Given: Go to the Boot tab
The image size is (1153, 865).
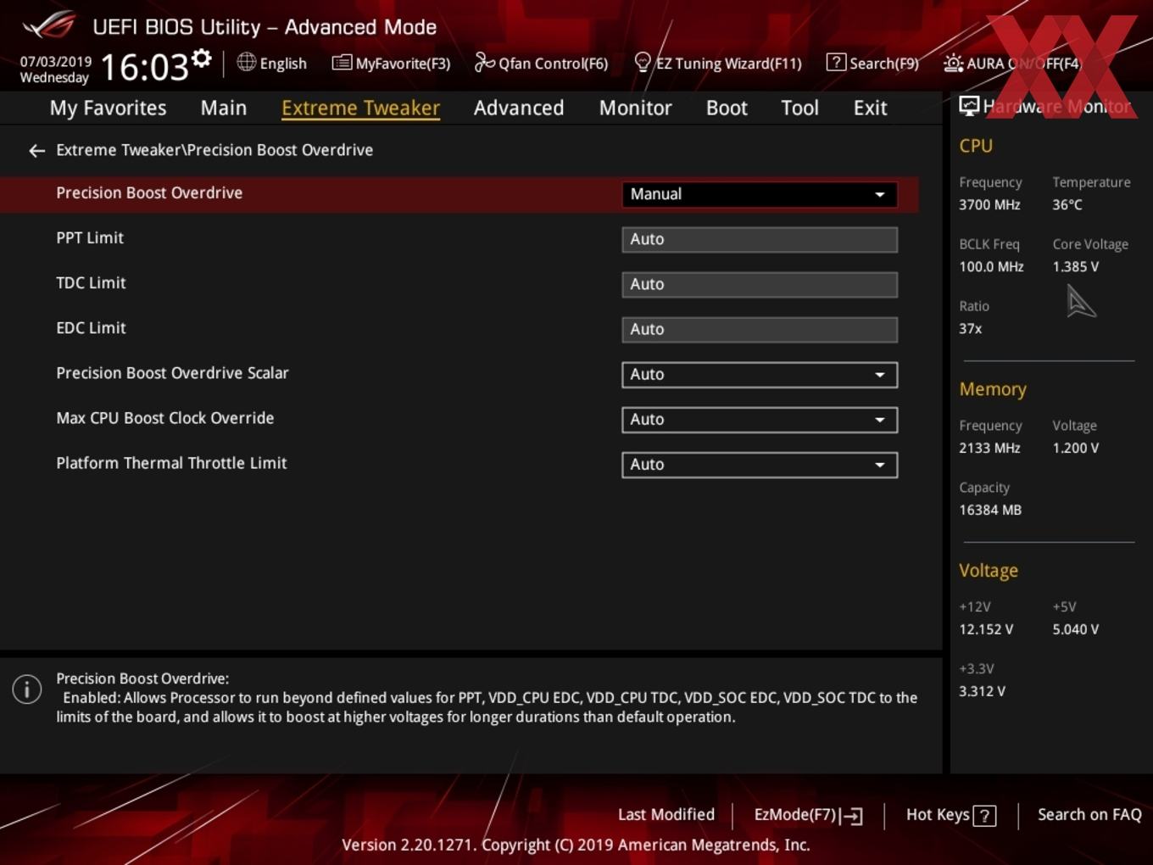Looking at the screenshot, I should 727,108.
